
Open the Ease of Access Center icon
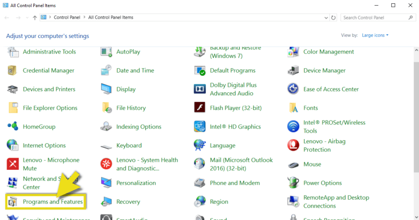click(x=293, y=89)
